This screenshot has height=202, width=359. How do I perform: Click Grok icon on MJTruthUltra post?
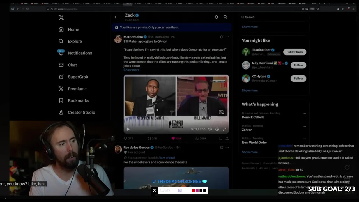coord(222,37)
